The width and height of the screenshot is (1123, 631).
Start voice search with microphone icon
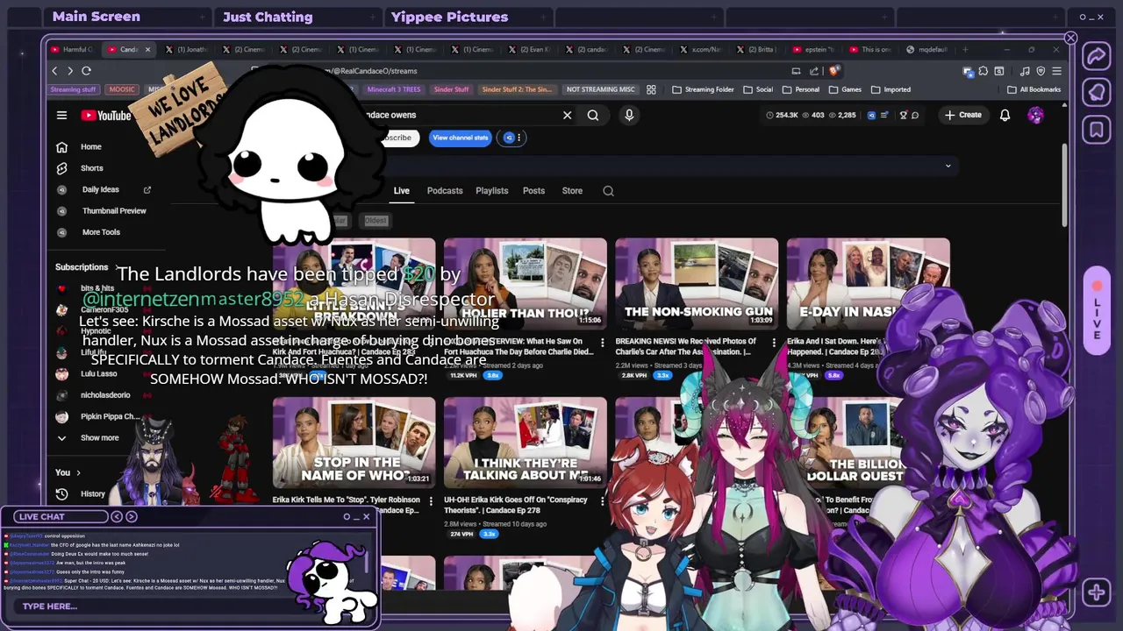tap(629, 115)
